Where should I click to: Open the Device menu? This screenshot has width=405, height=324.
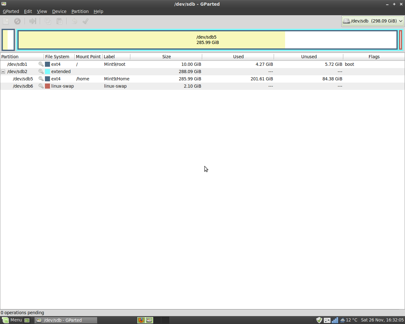point(59,11)
